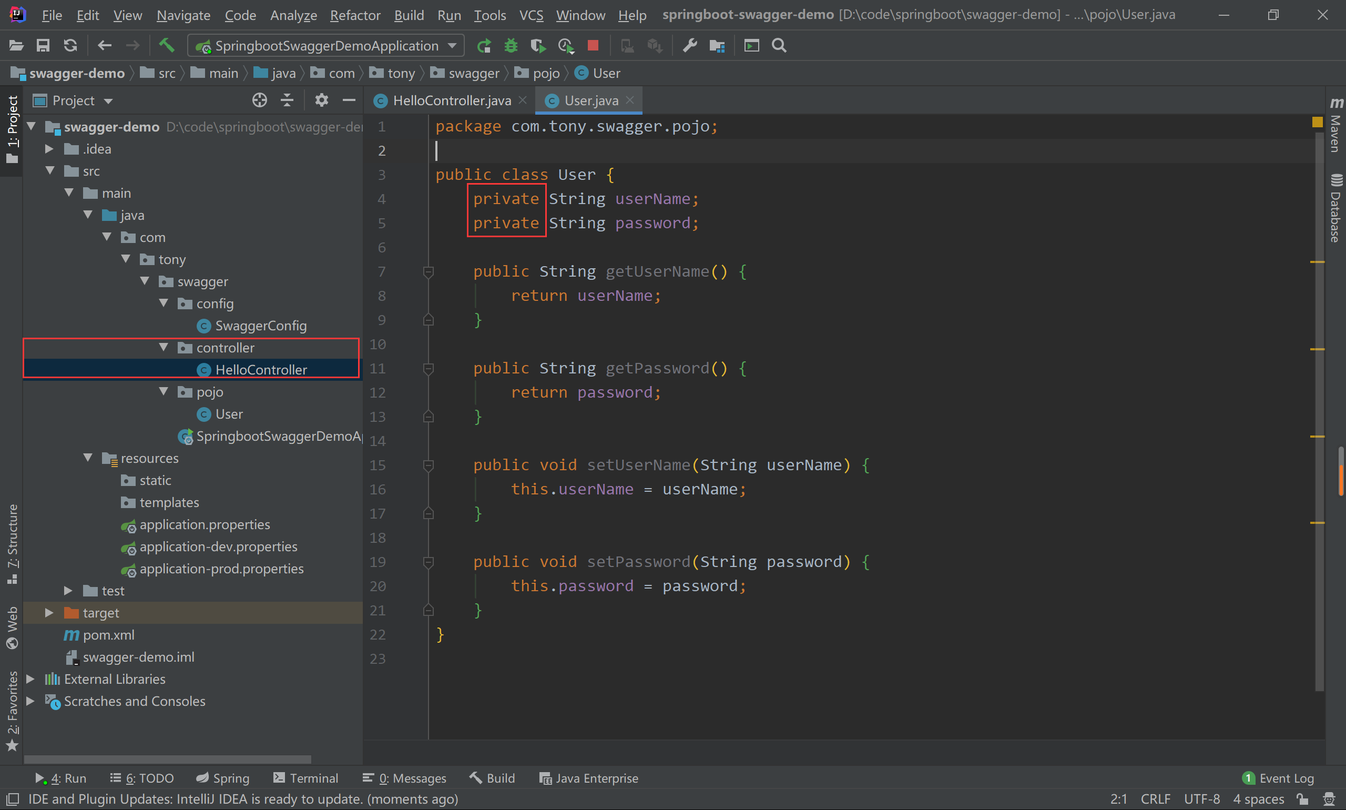Toggle the 7: Structure side tool window
This screenshot has height=810, width=1346.
[x=12, y=544]
